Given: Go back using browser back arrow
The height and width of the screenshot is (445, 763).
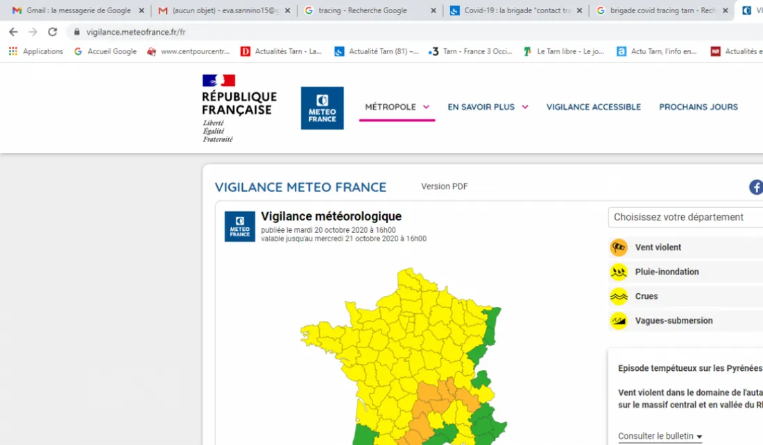Looking at the screenshot, I should pyautogui.click(x=13, y=32).
